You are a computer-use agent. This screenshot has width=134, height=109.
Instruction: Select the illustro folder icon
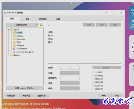pyautogui.click(x=11, y=55)
